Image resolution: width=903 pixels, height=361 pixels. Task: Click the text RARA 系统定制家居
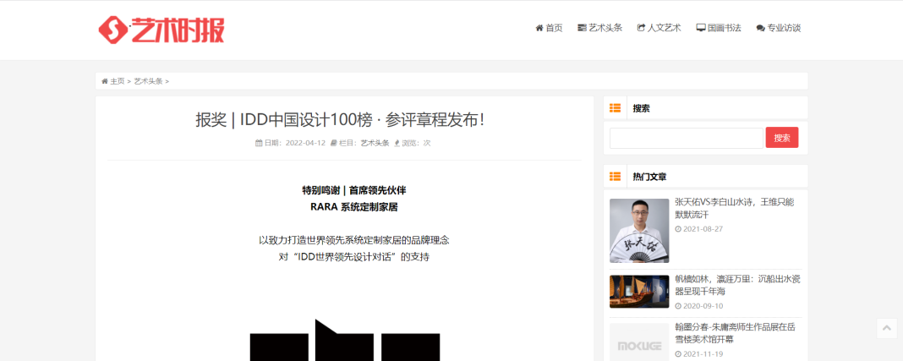[353, 207]
